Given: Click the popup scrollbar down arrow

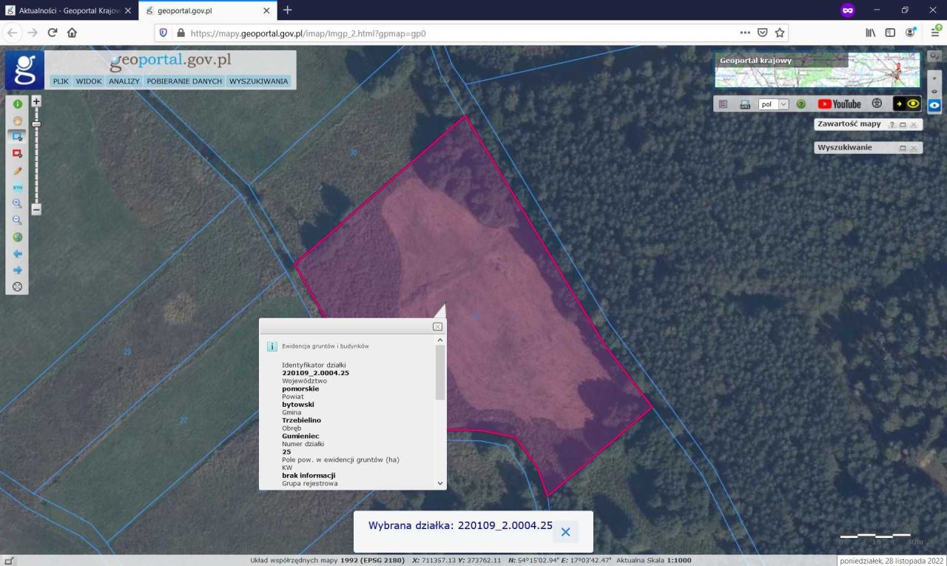Looking at the screenshot, I should [440, 483].
